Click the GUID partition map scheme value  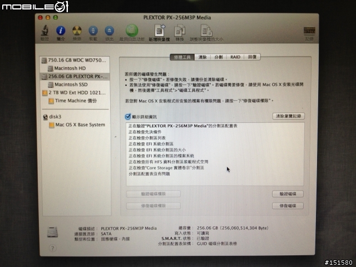tap(217, 244)
